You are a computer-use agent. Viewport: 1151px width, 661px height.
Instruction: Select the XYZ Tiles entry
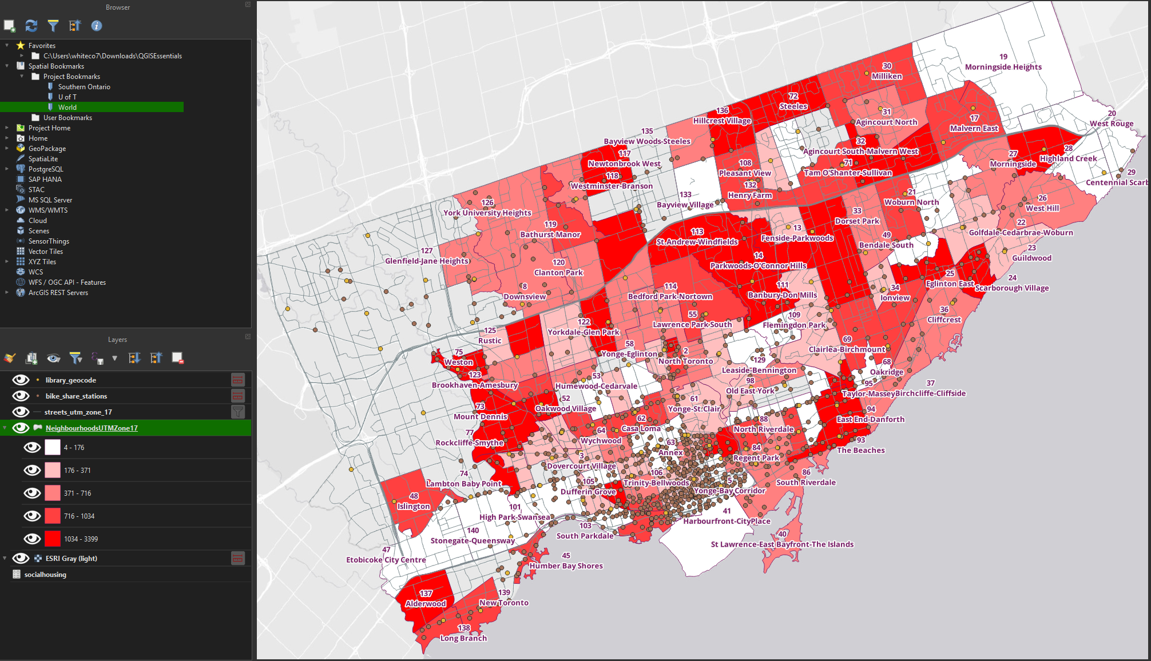[42, 261]
